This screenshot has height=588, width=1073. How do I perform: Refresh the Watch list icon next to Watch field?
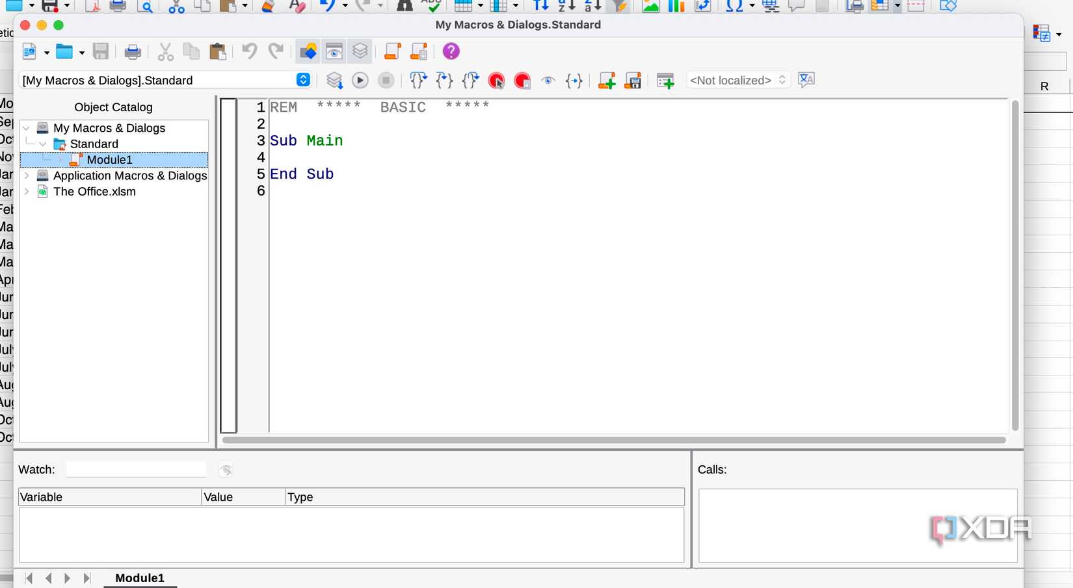(x=226, y=469)
